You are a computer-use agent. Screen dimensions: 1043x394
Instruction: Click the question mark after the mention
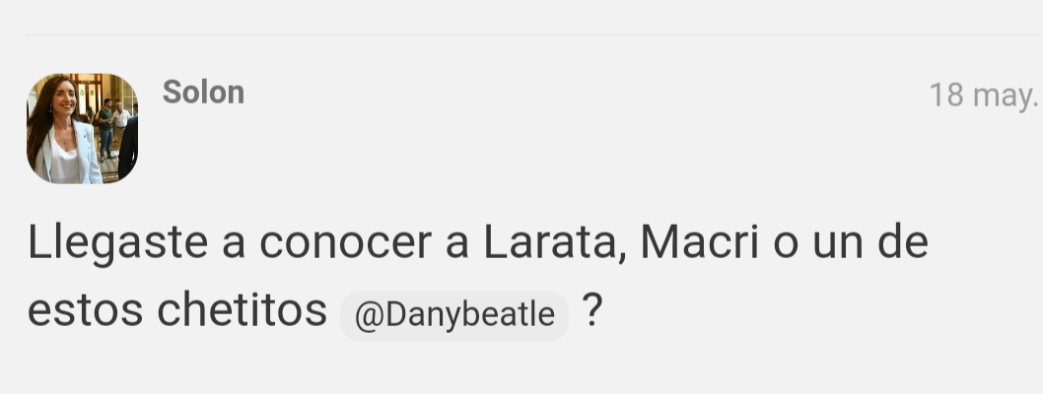(x=592, y=309)
